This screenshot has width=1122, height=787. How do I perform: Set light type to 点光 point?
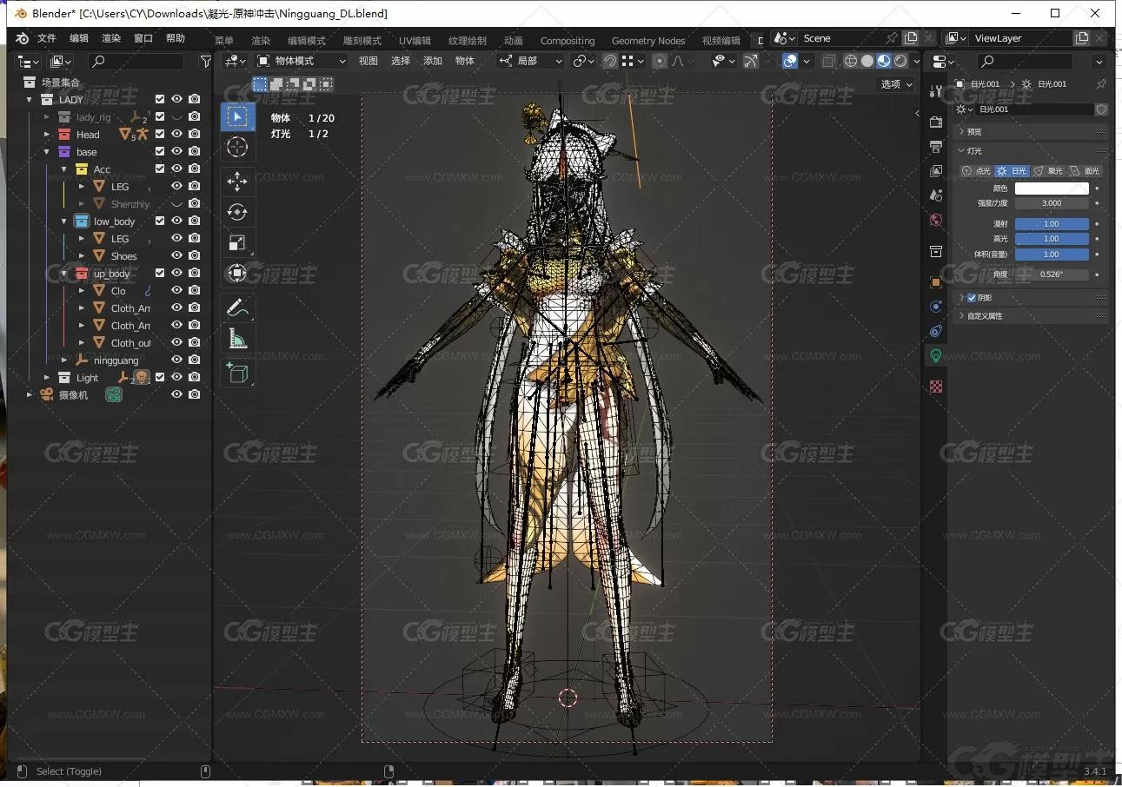point(977,171)
